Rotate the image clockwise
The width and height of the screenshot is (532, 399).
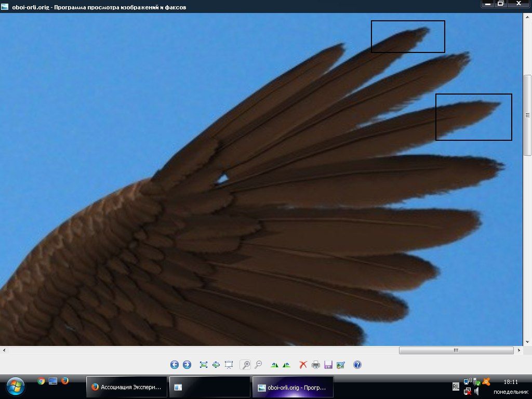point(274,365)
